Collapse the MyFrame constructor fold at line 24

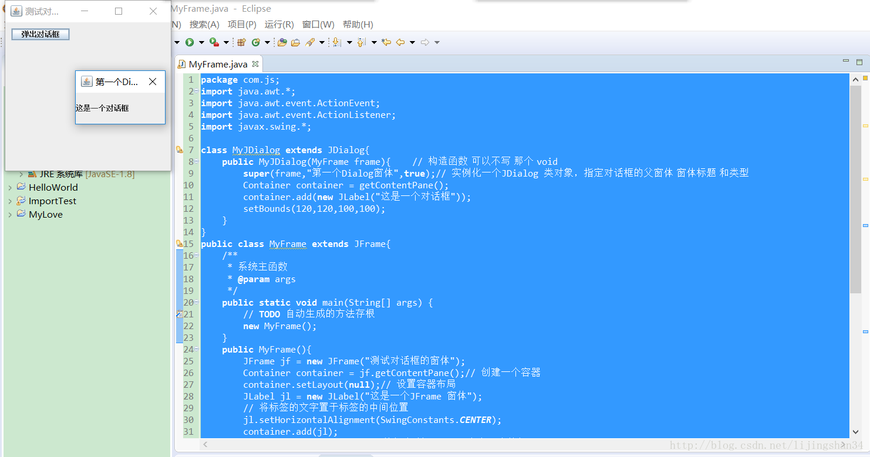pos(197,350)
